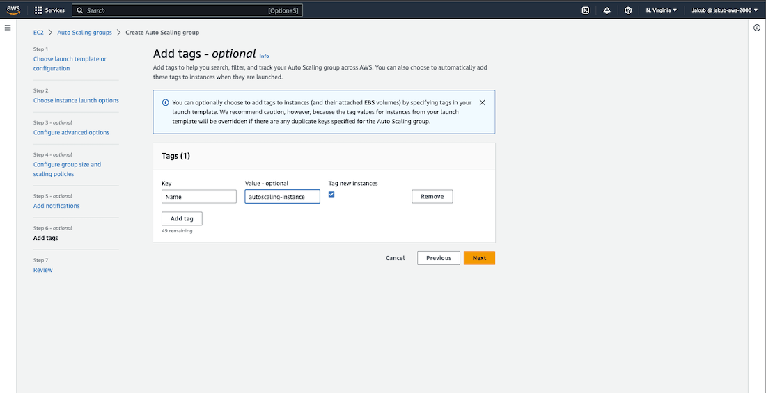Remove the Name tag row
This screenshot has height=393, width=766.
click(432, 197)
